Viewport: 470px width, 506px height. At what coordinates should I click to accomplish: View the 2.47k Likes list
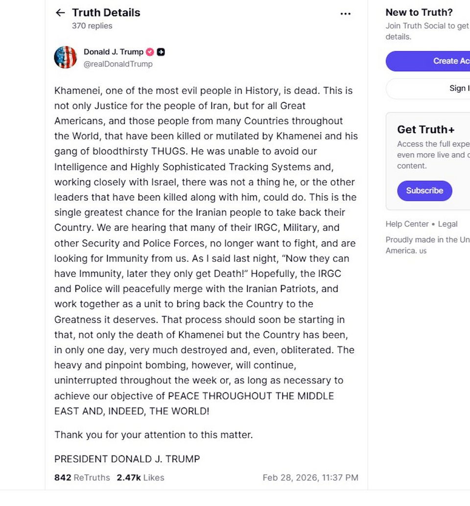coord(141,478)
